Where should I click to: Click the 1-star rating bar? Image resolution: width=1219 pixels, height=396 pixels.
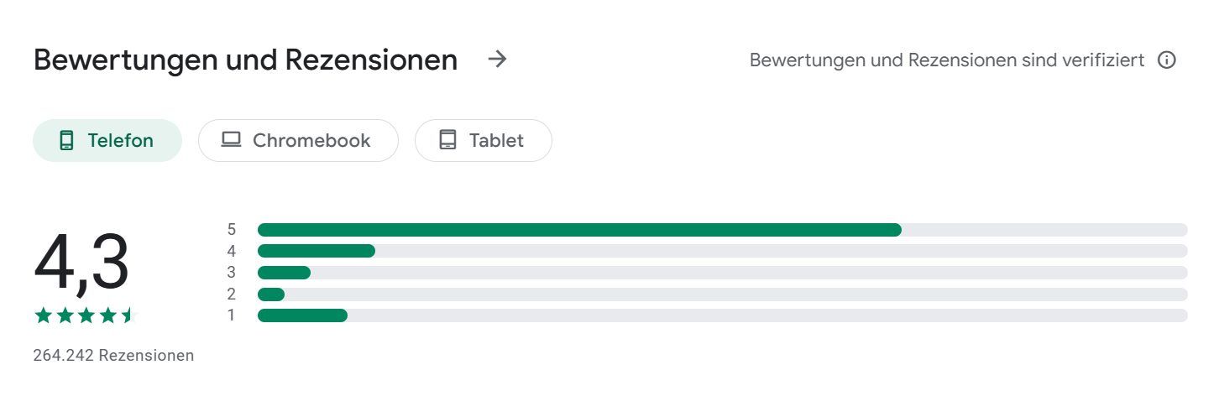(722, 315)
